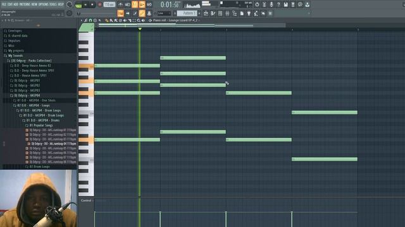Open the TOOLS menu
The height and width of the screenshot is (227, 405).
point(53,4)
